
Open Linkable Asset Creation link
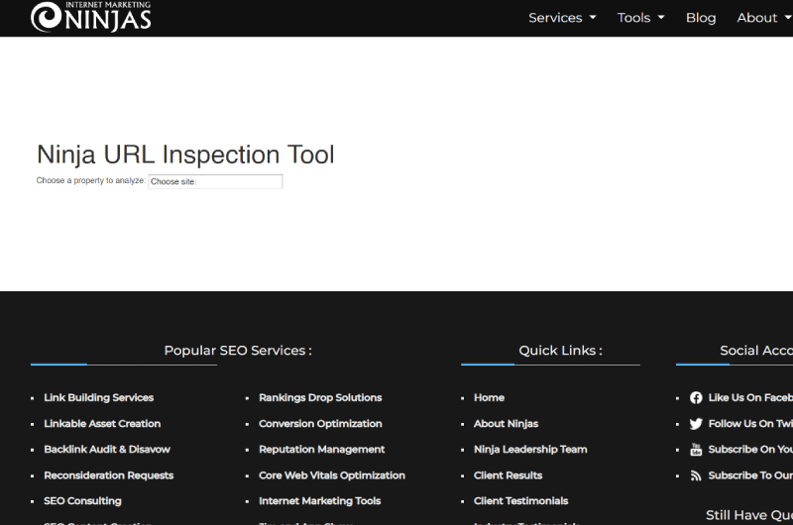point(102,423)
